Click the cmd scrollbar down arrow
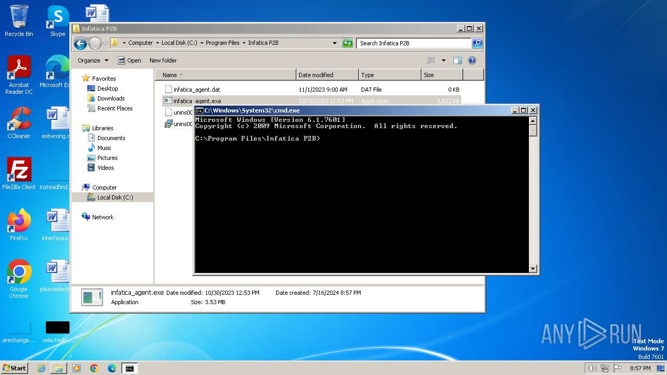The height and width of the screenshot is (375, 667). [x=533, y=269]
